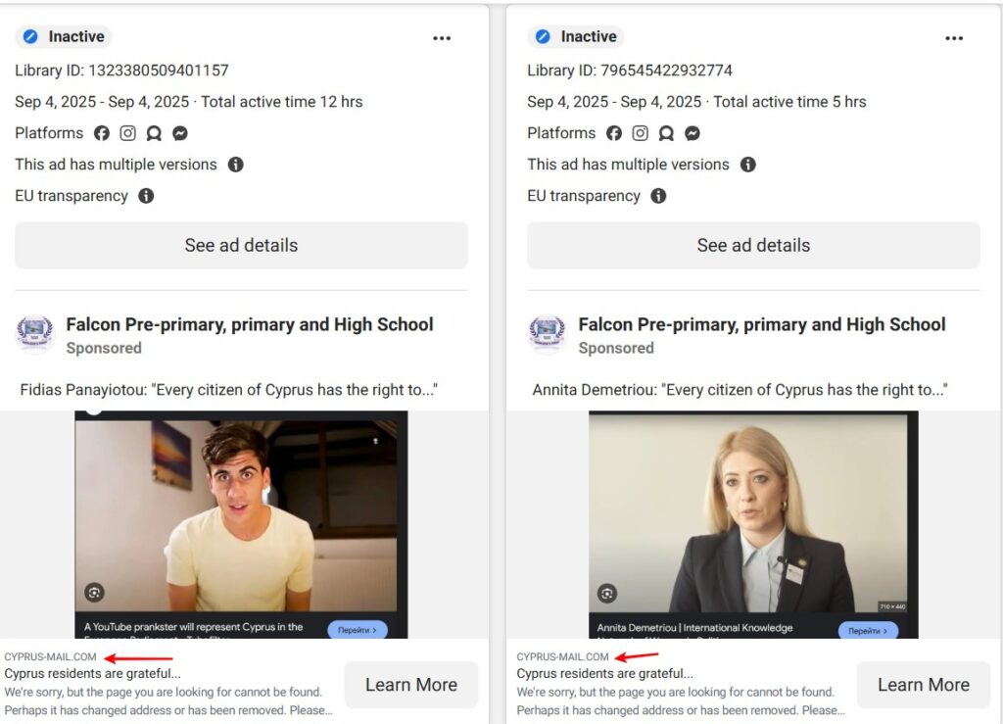Click Audience Network icon in Annita ad card
This screenshot has width=1003, height=724.
pyautogui.click(x=666, y=133)
